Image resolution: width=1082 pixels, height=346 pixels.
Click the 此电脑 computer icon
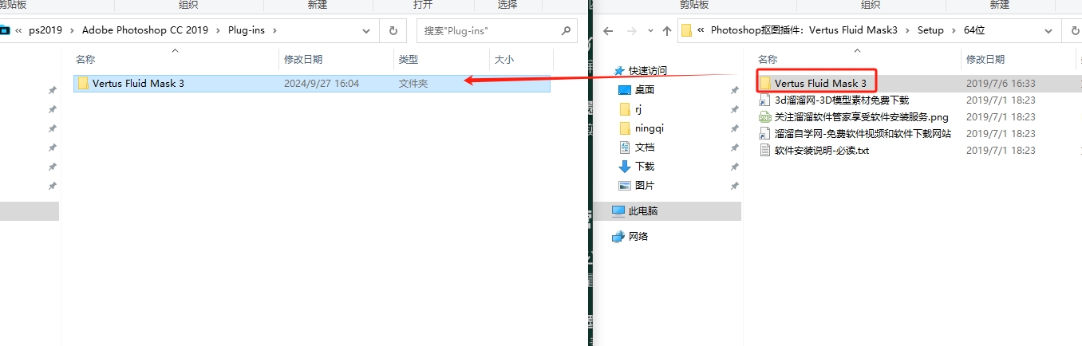click(618, 210)
